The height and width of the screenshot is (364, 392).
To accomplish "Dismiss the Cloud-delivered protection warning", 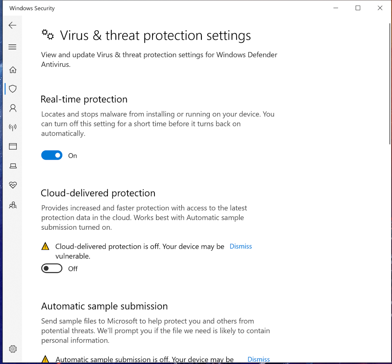I will coord(241,246).
